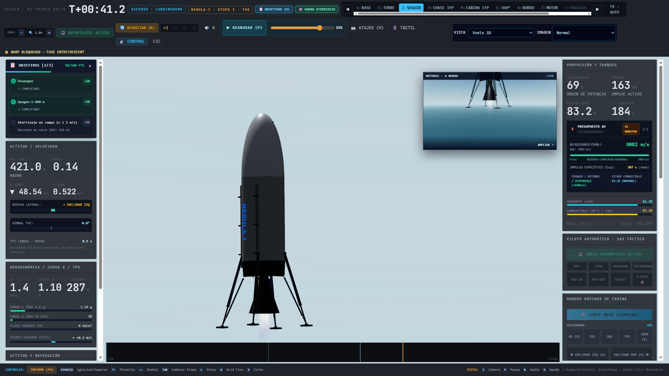Screen dimensions: 669x376
Task: Click Ampliar on motores camera
Action: pos(545,145)
